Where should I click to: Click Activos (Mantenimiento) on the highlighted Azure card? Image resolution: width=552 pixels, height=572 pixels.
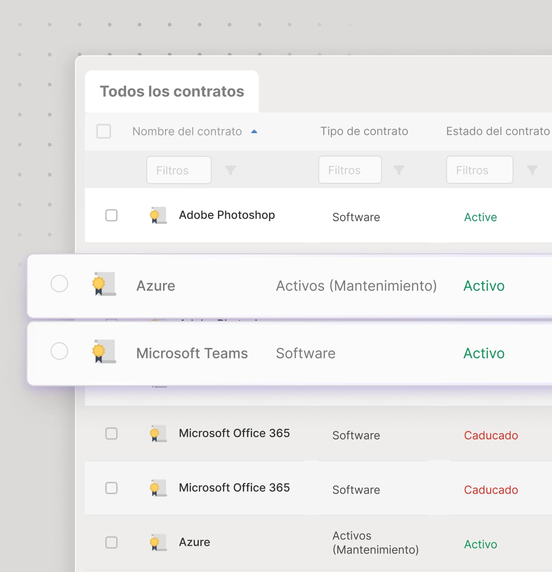pyautogui.click(x=356, y=286)
